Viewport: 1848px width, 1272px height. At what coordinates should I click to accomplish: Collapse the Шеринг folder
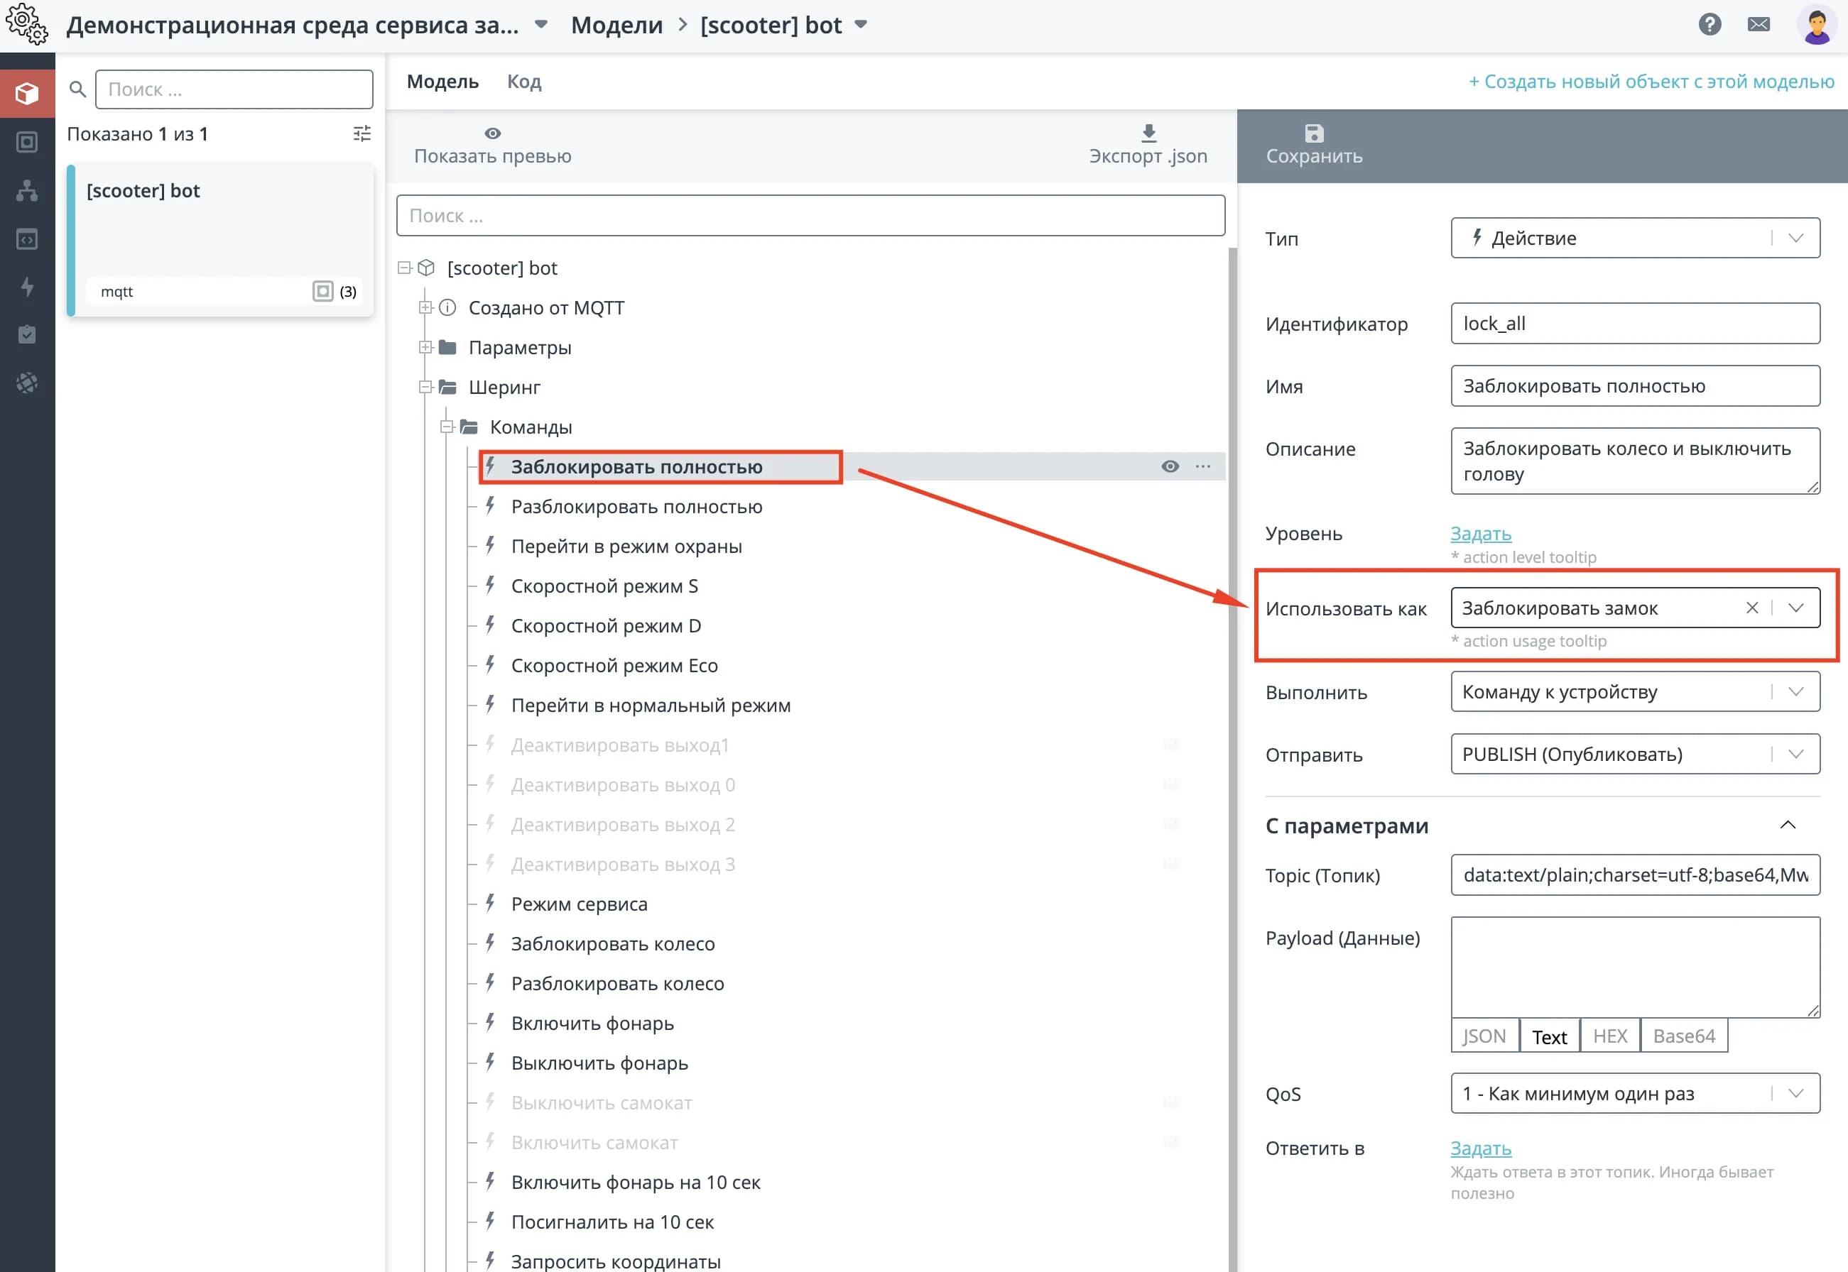point(425,388)
